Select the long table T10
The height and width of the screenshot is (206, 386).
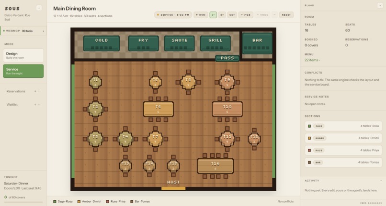pos(227,109)
